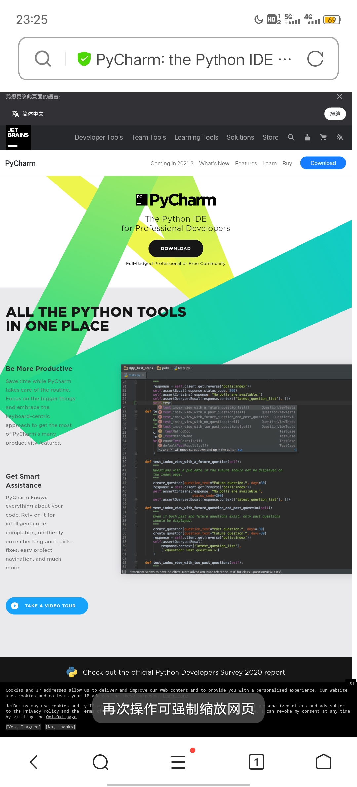This screenshot has height=787, width=357.
Task: Select the Be More Productive section heading
Action: click(39, 369)
